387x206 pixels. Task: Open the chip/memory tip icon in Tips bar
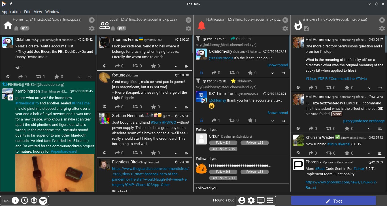34,201
